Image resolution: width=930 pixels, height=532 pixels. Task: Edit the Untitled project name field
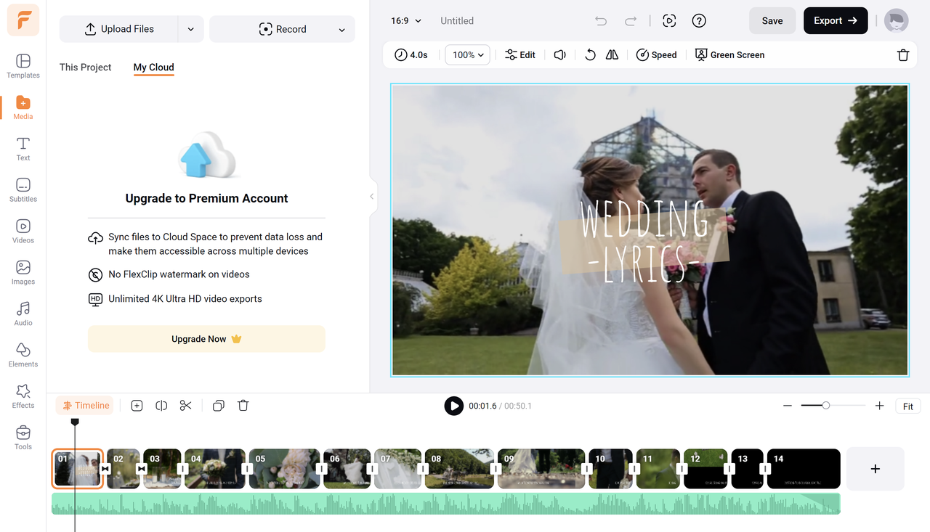[x=457, y=21]
